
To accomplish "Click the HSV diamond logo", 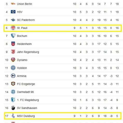I will pos(13,12).
